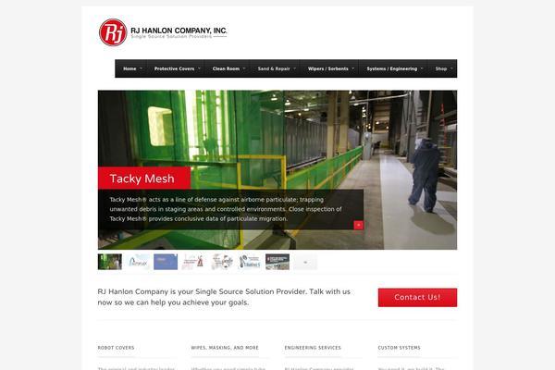
Task: Open the Home menu item
Action: pyautogui.click(x=129, y=68)
